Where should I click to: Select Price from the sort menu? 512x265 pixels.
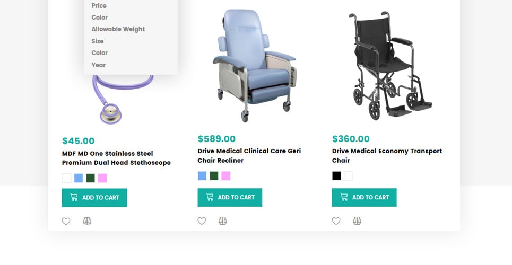tap(99, 6)
